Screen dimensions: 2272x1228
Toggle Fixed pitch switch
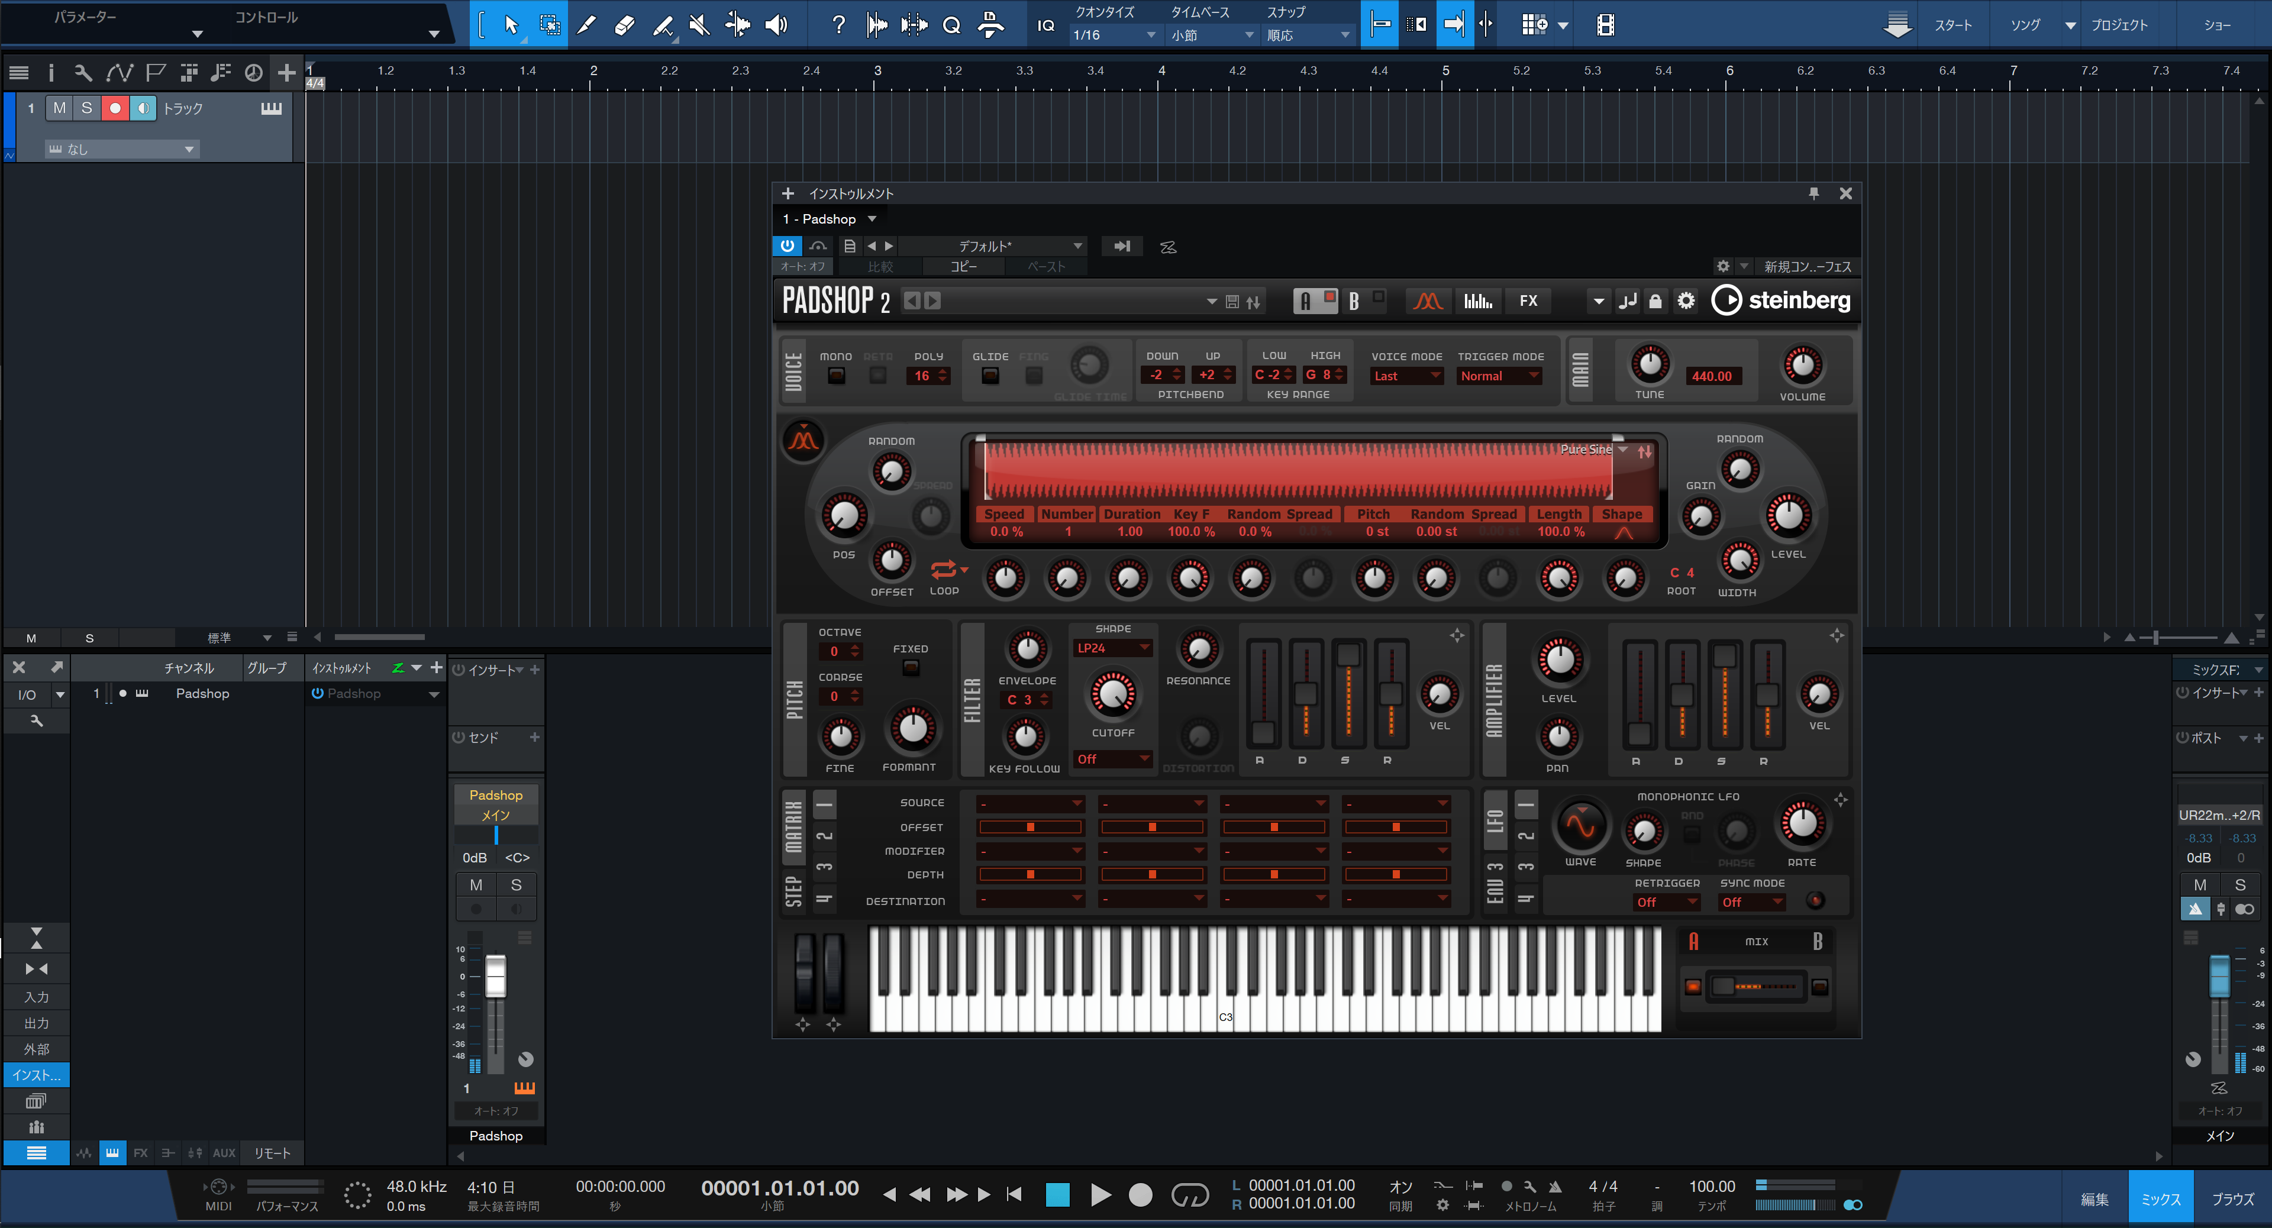910,667
